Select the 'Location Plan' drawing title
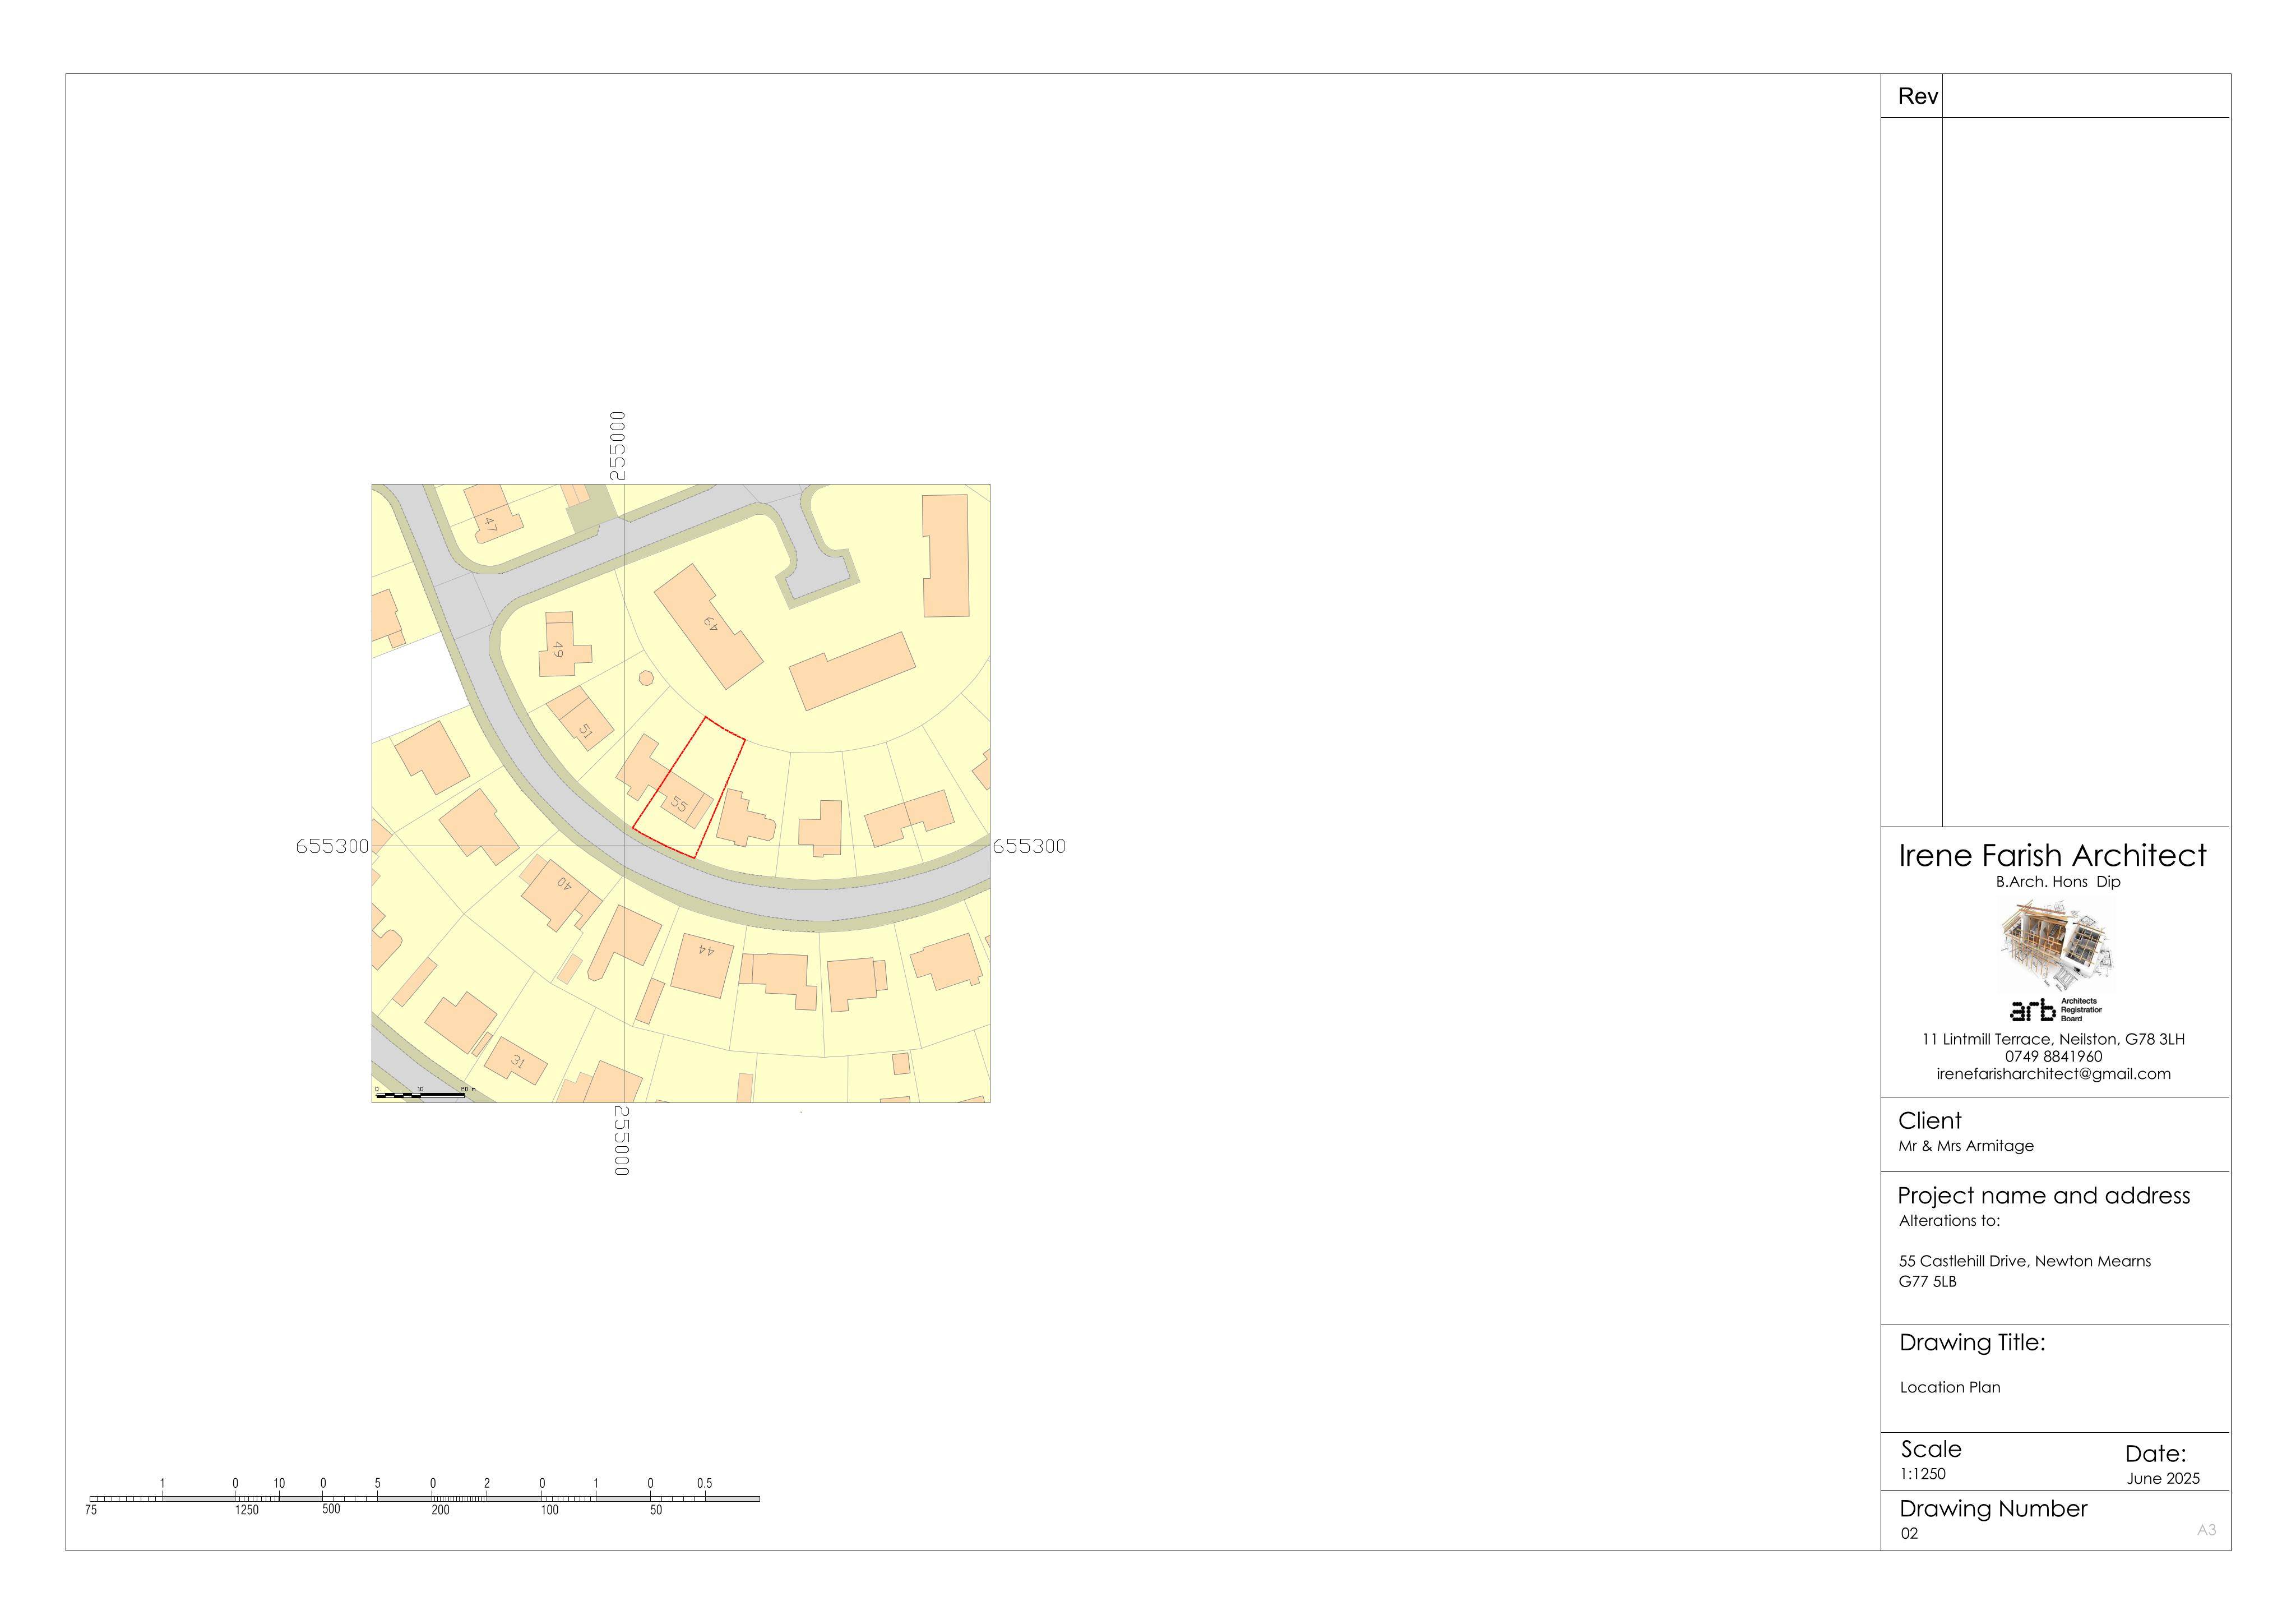 pyautogui.click(x=1950, y=1387)
